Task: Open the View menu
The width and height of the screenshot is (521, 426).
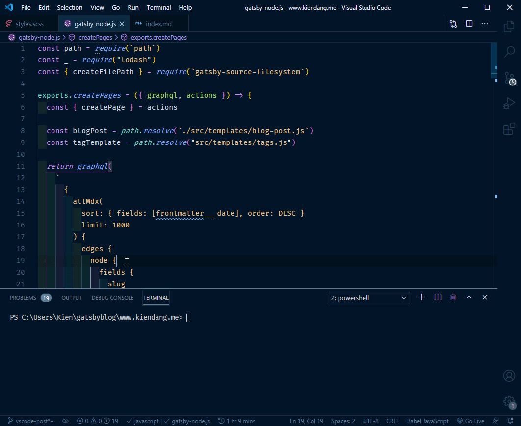Action: pyautogui.click(x=97, y=8)
